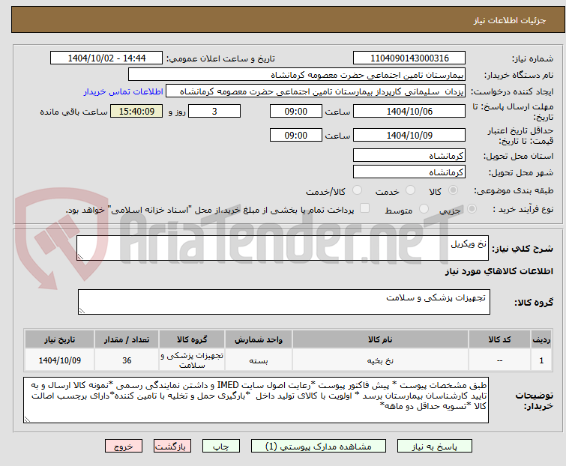Open اطلاعات تماس خریدار link
Screen dimensions: 566x466
pos(124,91)
